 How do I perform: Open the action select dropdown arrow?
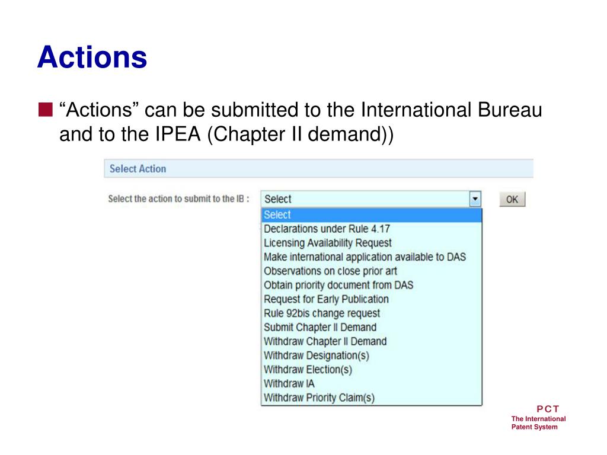tap(475, 199)
